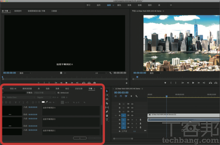Expand workspace overflow chevrons
Viewport: 220px width, 145px height.
pos(171,5)
